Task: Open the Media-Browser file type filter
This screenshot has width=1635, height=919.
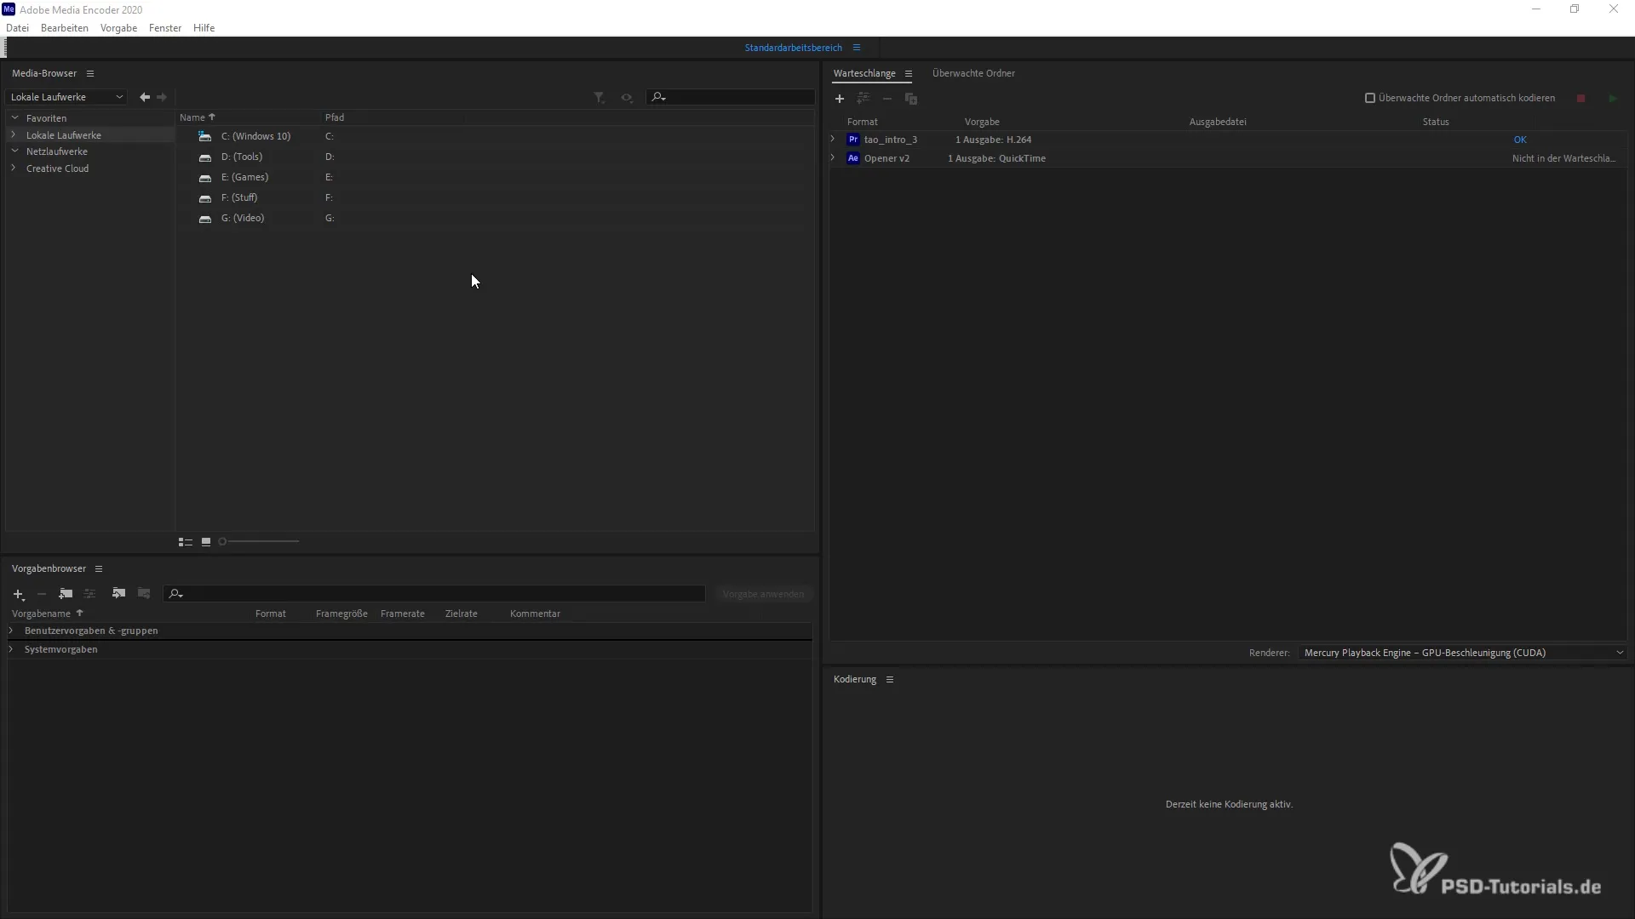Action: [x=599, y=98]
